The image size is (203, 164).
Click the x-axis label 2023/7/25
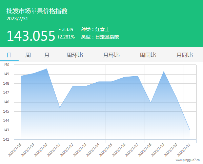point(106,150)
